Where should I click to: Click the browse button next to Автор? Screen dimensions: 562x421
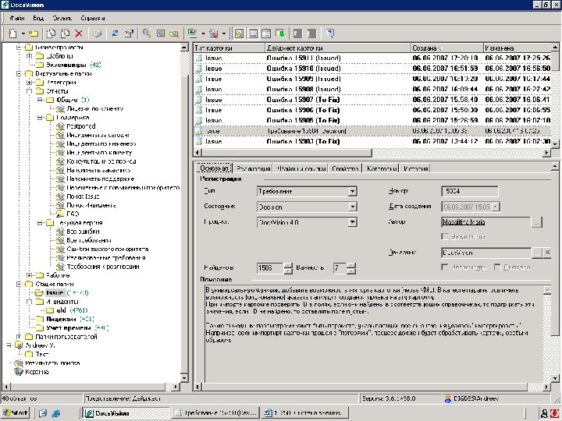pos(535,222)
